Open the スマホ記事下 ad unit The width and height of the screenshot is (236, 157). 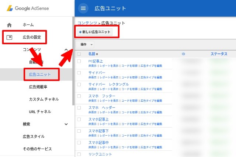tap(98, 131)
